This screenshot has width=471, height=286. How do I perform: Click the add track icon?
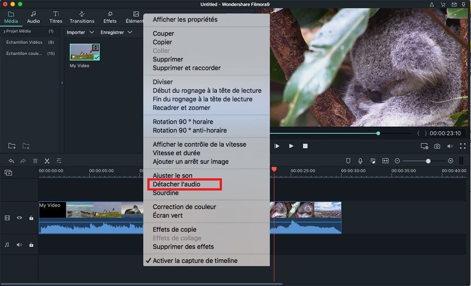(x=9, y=172)
